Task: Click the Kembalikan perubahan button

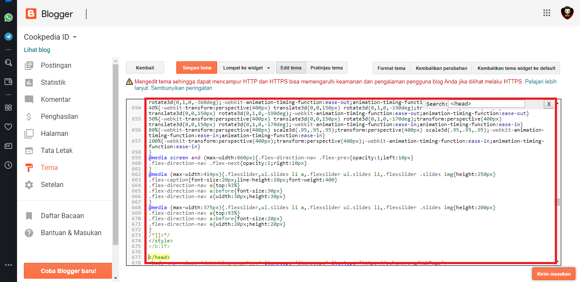Action: (441, 68)
